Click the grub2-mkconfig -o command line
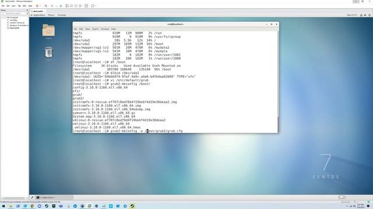 click(128, 131)
